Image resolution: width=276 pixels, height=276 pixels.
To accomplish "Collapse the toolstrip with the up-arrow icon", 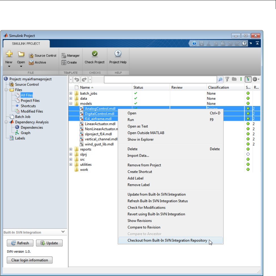I will [257, 43].
